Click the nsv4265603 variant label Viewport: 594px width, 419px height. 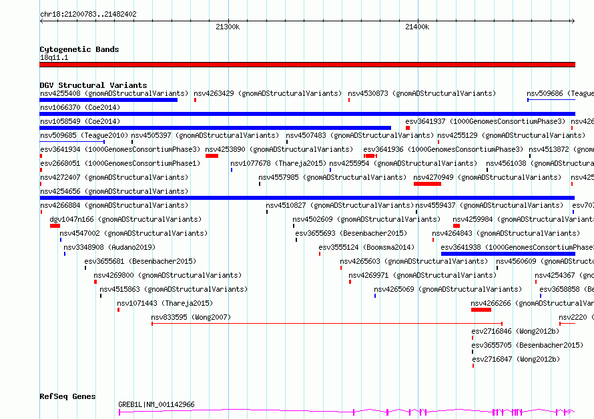tap(414, 261)
